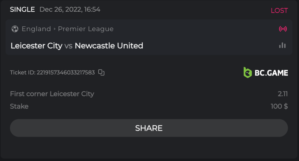Open the Premier League link
The image size is (299, 161).
pos(86,29)
